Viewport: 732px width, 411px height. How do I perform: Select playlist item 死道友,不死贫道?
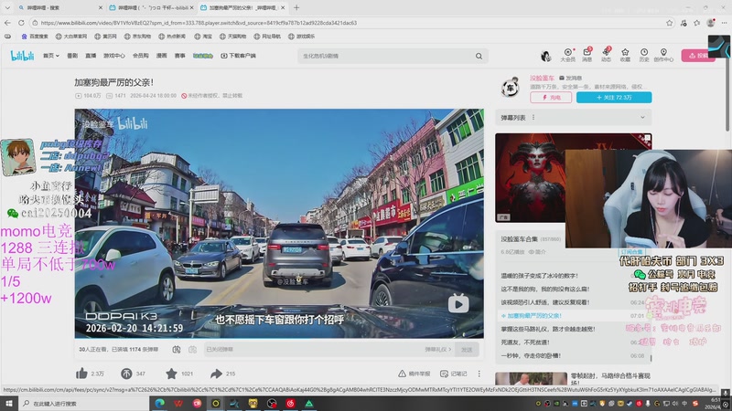[x=574, y=342]
